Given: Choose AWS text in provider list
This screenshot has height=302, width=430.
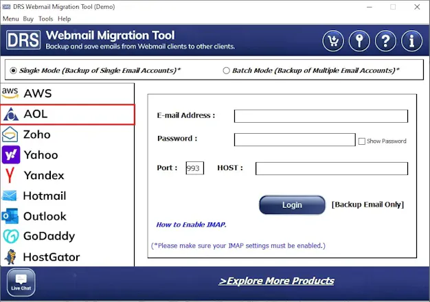Looking at the screenshot, I should (38, 93).
